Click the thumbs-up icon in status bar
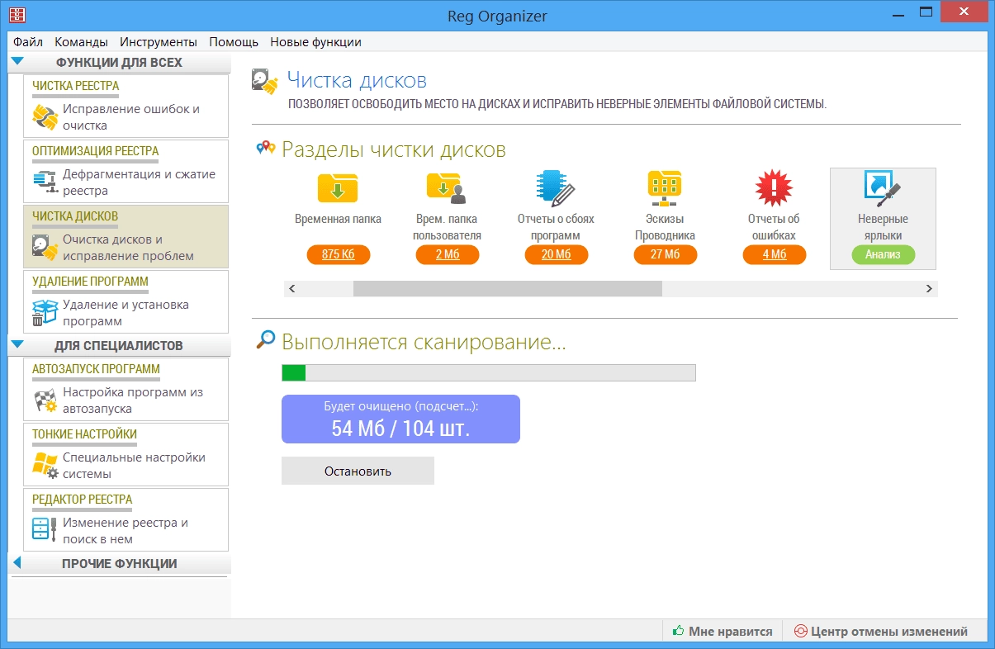 coord(679,631)
